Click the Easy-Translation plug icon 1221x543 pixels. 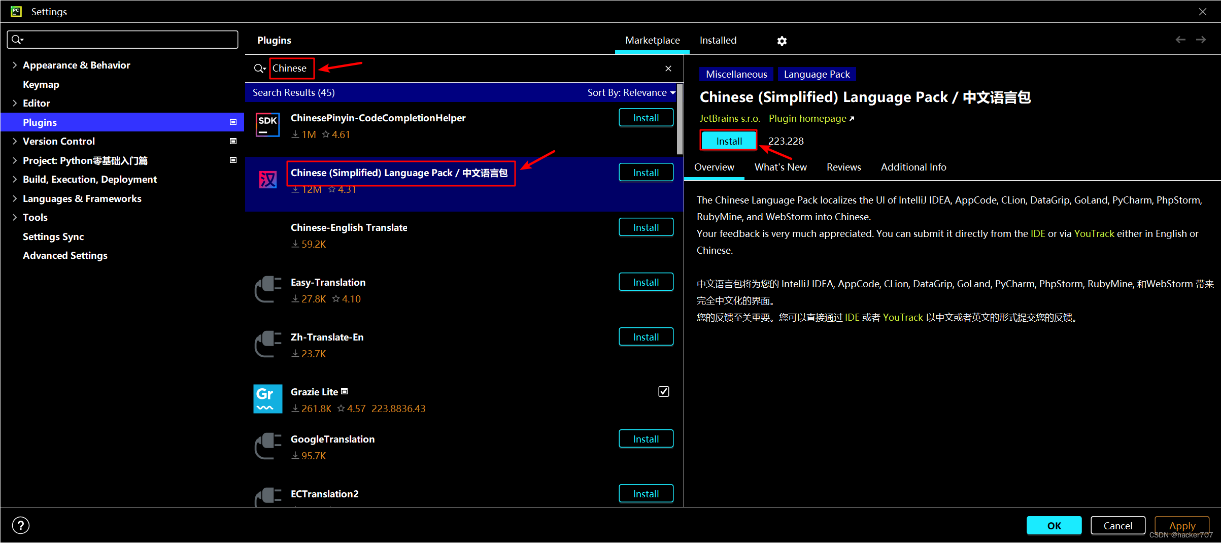(x=267, y=289)
